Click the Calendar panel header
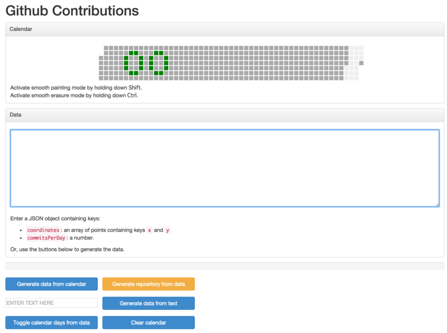The height and width of the screenshot is (333, 447). (x=225, y=29)
